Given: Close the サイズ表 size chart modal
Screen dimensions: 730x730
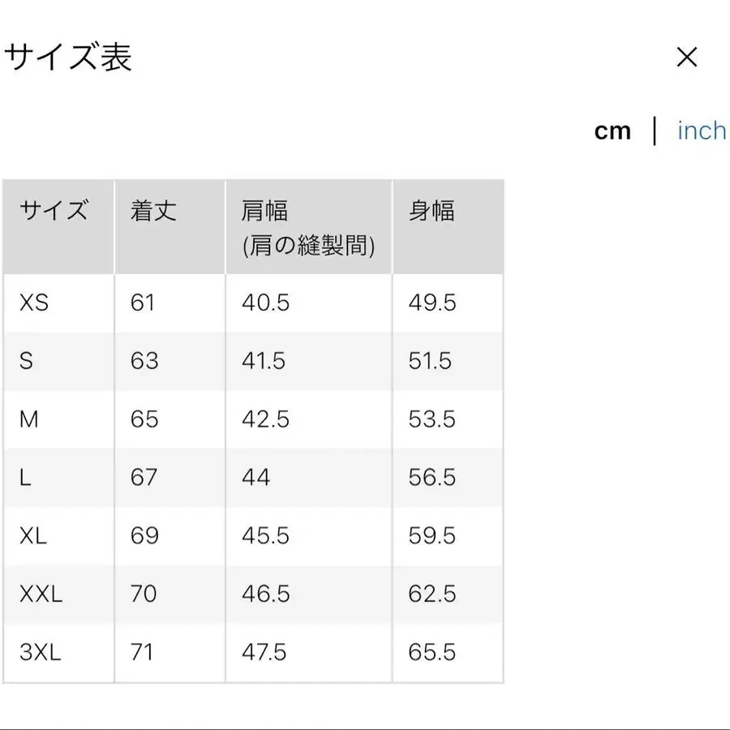Looking at the screenshot, I should point(687,57).
